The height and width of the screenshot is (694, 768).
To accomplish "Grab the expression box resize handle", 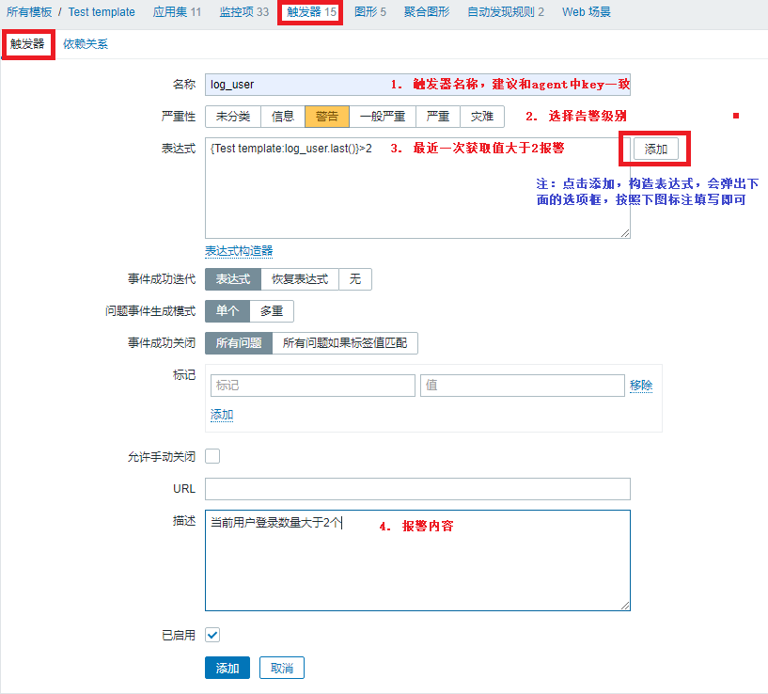I will click(x=625, y=233).
